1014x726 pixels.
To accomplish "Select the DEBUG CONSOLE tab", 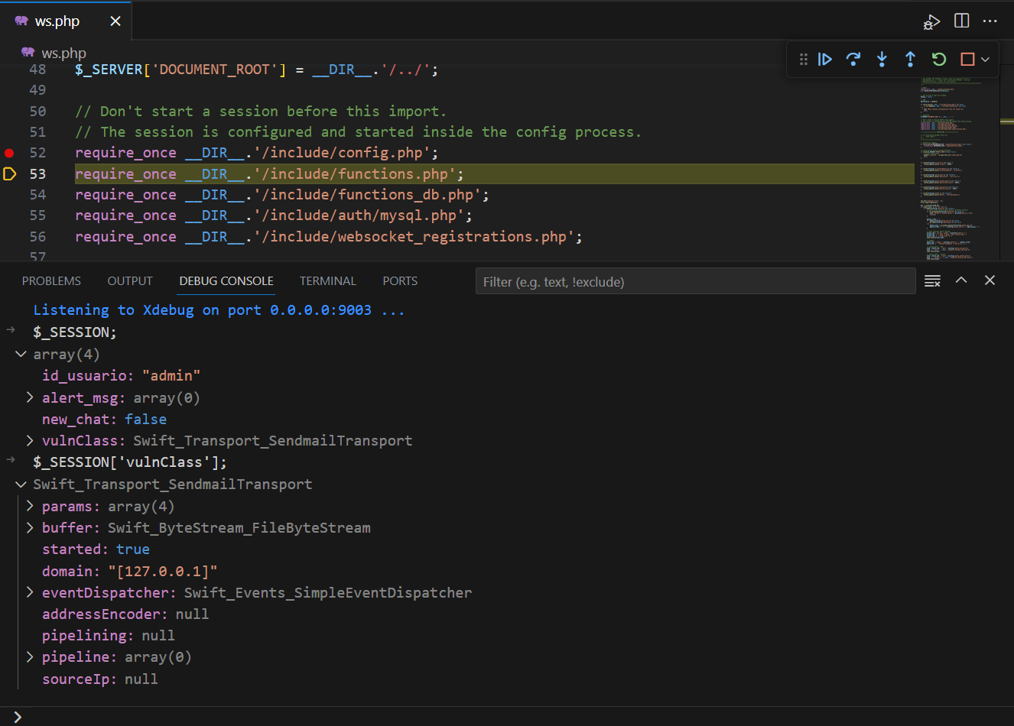I will click(x=226, y=281).
